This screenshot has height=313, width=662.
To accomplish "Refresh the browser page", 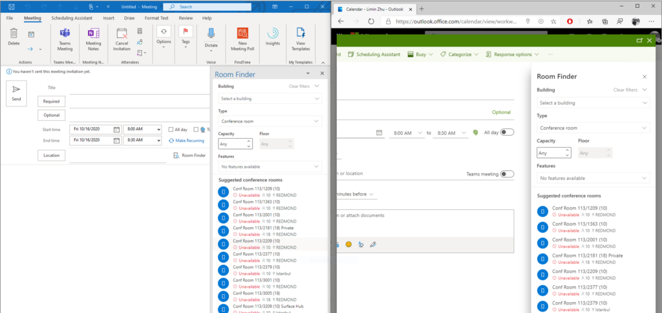I will (x=371, y=21).
